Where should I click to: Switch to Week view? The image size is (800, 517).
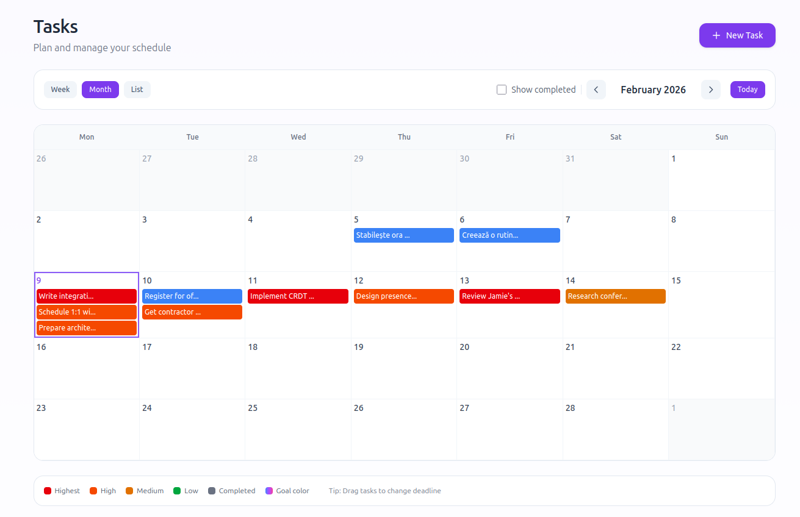pyautogui.click(x=60, y=90)
